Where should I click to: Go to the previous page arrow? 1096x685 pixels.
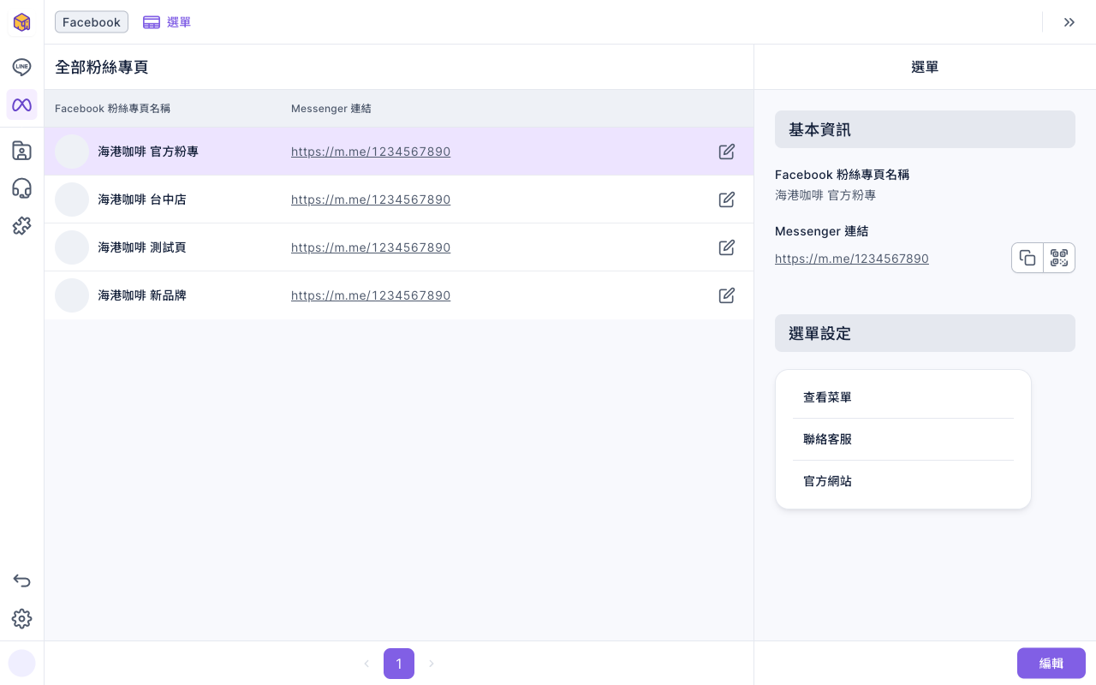[x=366, y=664]
